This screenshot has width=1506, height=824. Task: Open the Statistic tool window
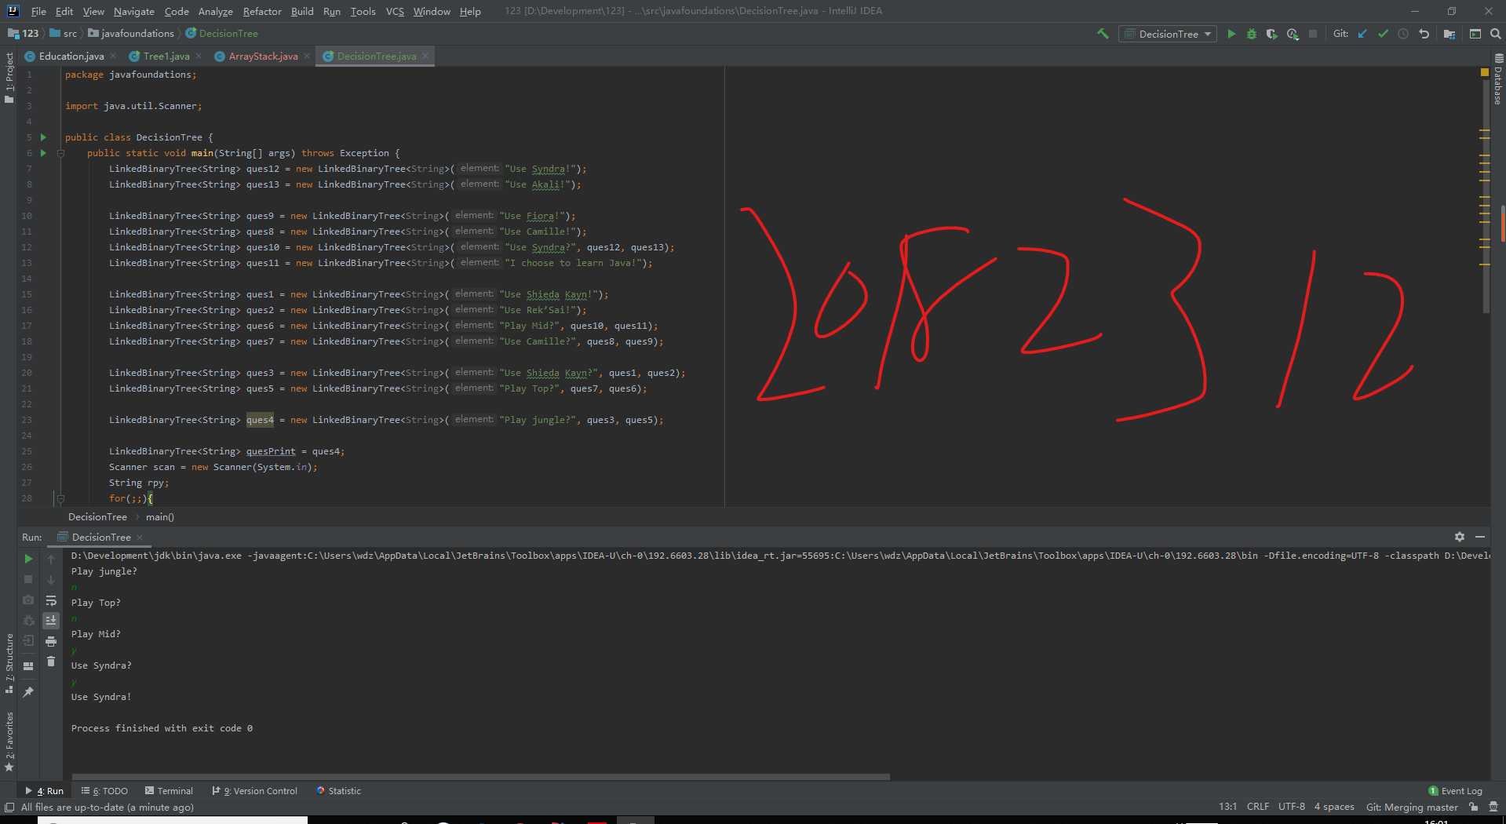pos(338,791)
